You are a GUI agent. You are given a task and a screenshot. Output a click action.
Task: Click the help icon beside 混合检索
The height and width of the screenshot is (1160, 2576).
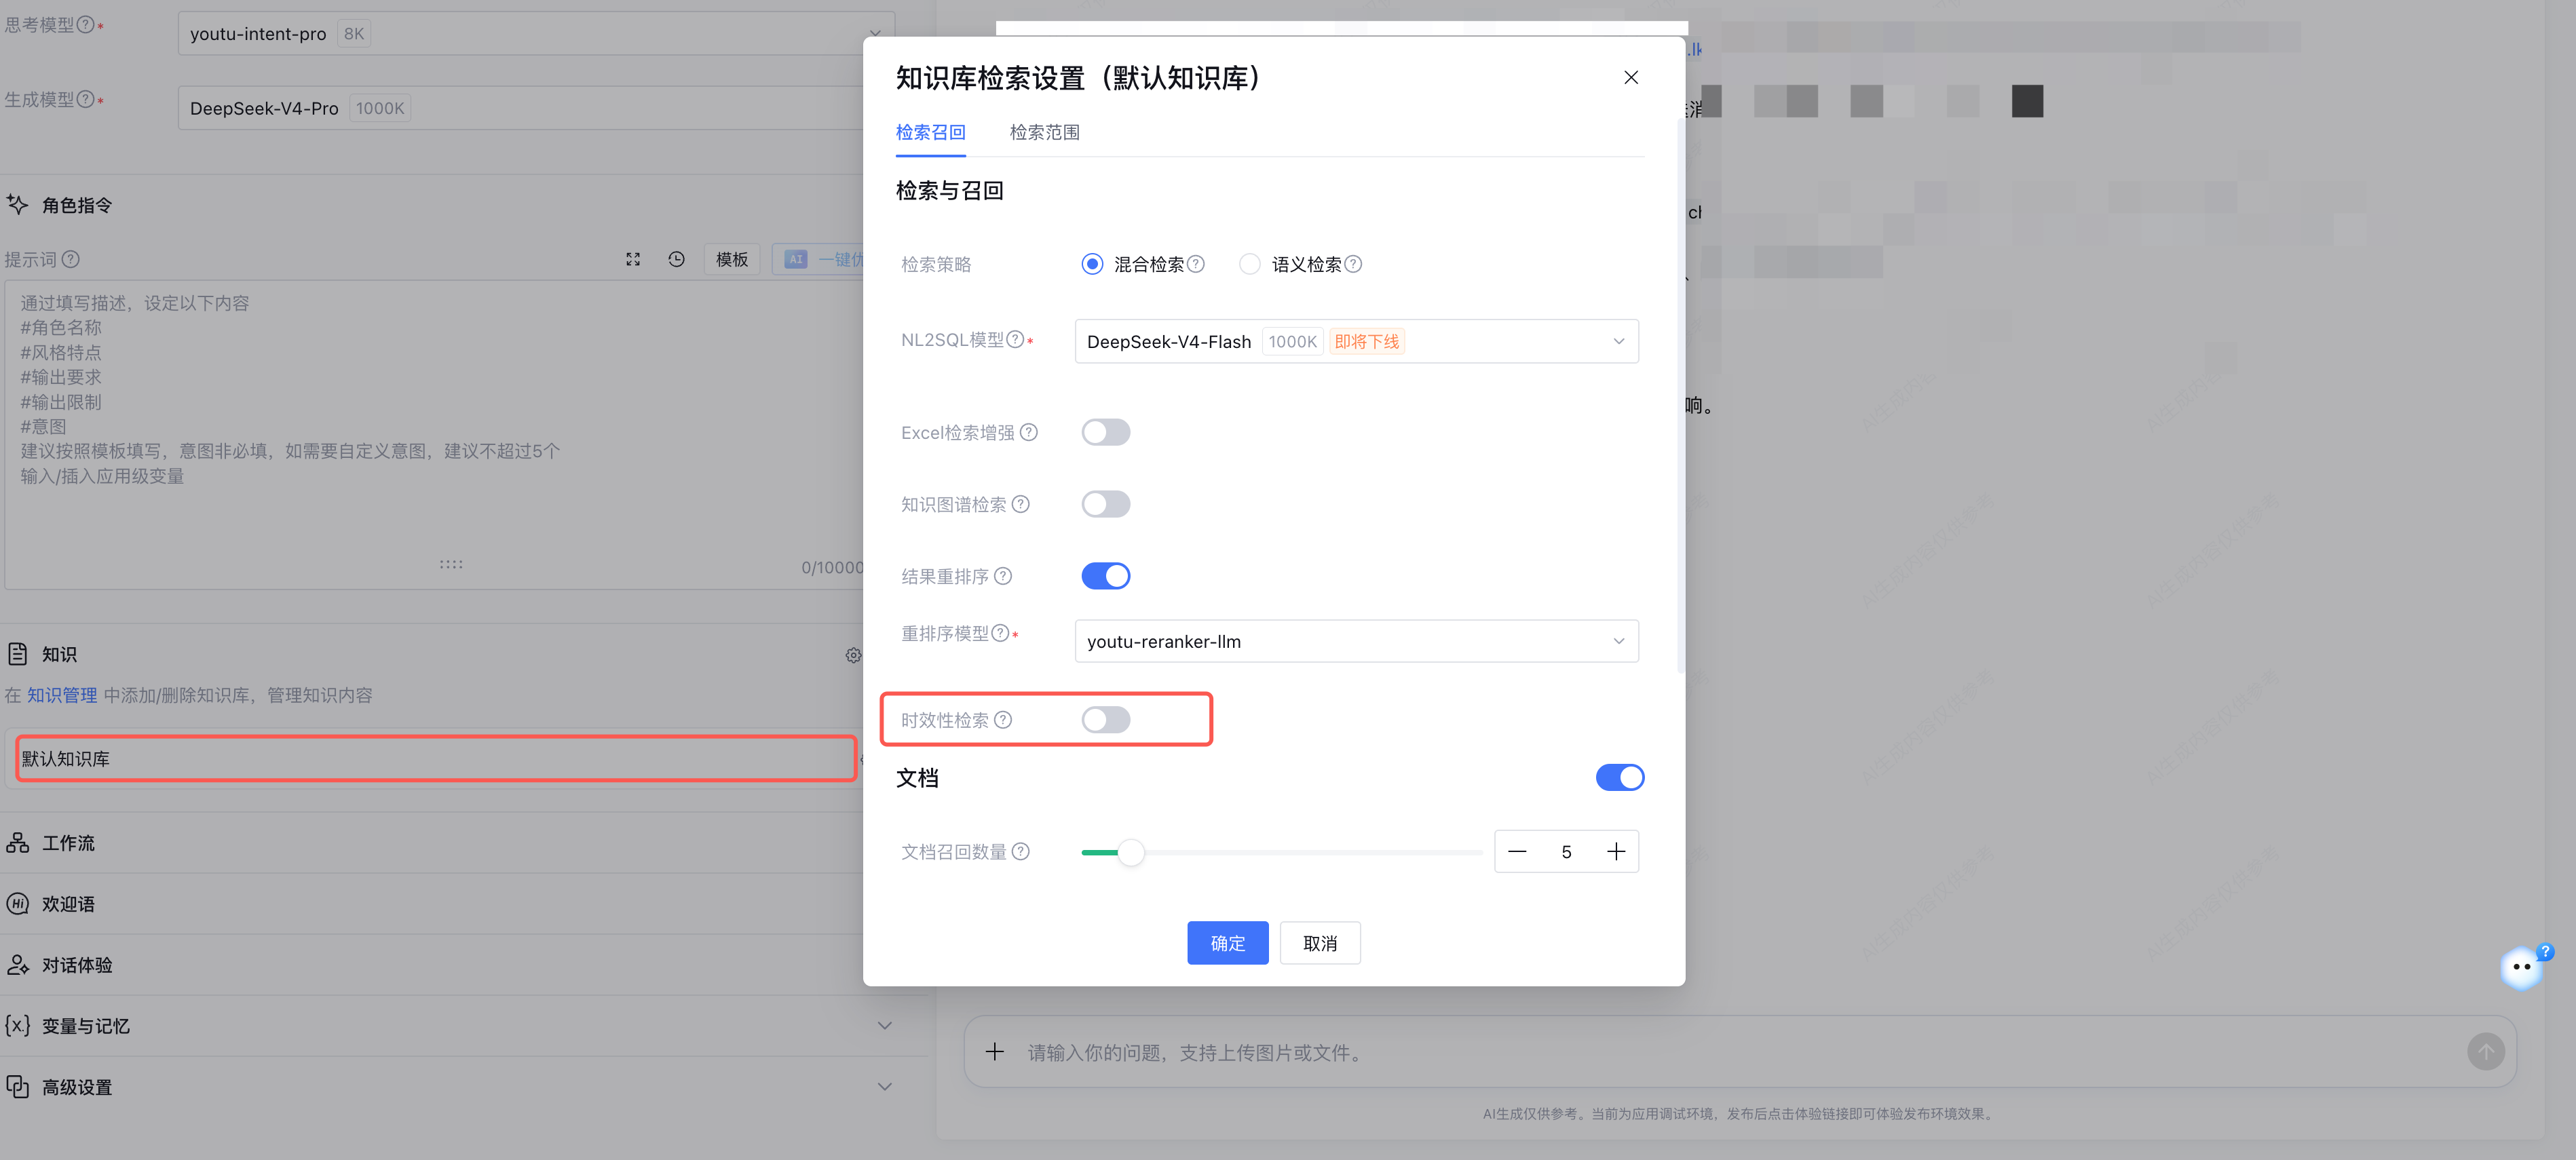point(1196,264)
